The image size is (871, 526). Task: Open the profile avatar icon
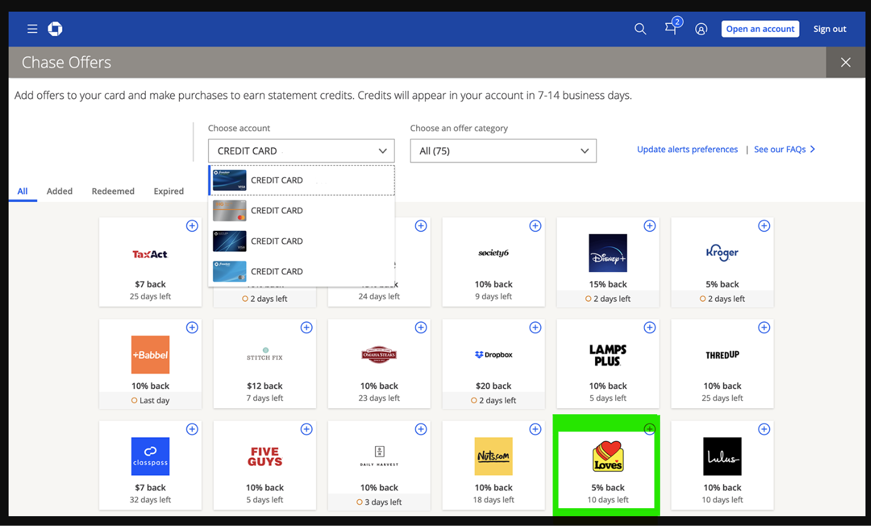click(x=701, y=29)
